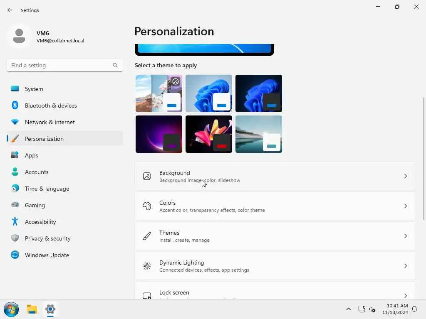Open Dynamic Lighting connected devices row

click(x=275, y=265)
